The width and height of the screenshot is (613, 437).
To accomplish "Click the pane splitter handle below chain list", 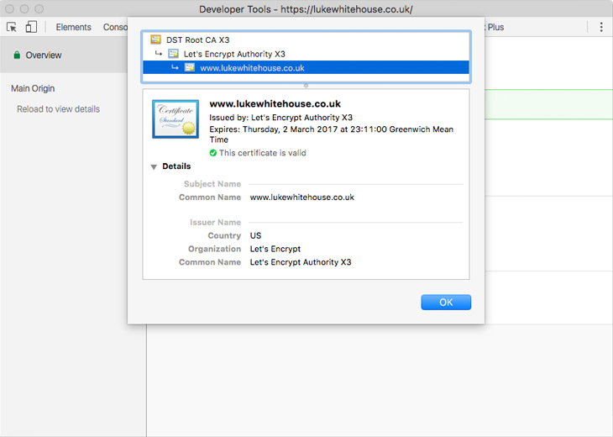I will (306, 85).
